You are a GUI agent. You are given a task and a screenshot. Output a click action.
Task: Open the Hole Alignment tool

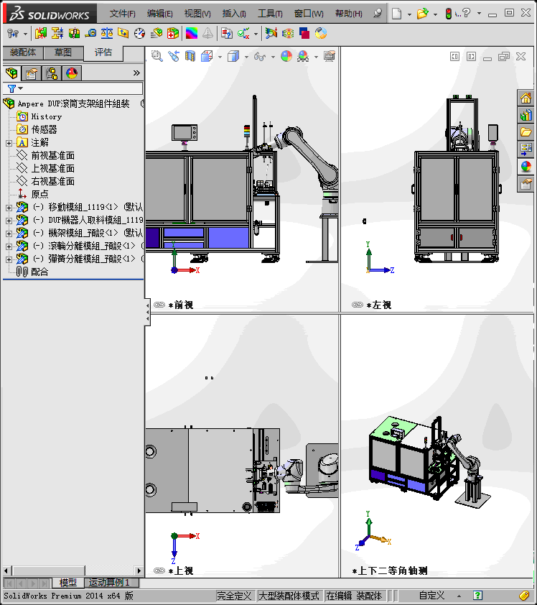74,34
